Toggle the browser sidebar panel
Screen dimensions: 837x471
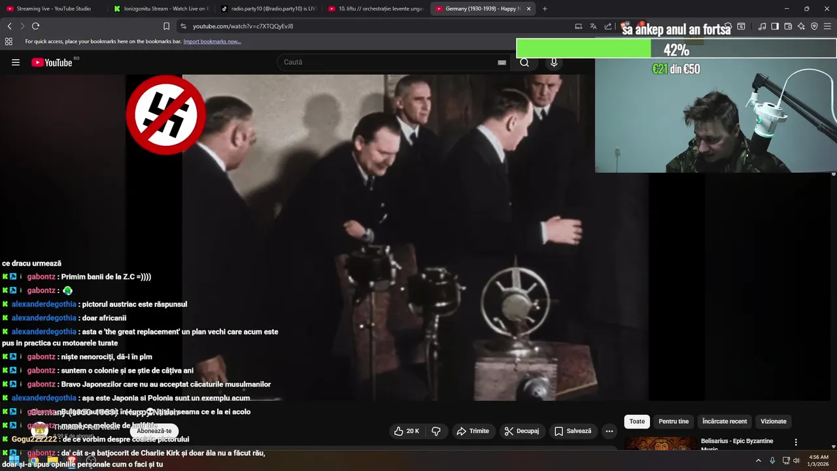(775, 26)
